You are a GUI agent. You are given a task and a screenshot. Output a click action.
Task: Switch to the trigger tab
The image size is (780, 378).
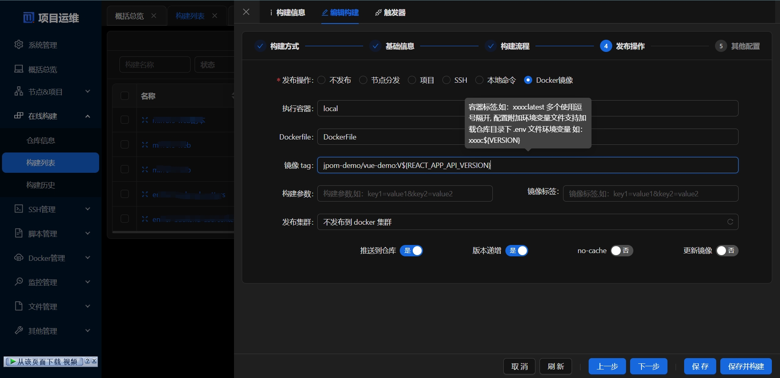click(390, 13)
